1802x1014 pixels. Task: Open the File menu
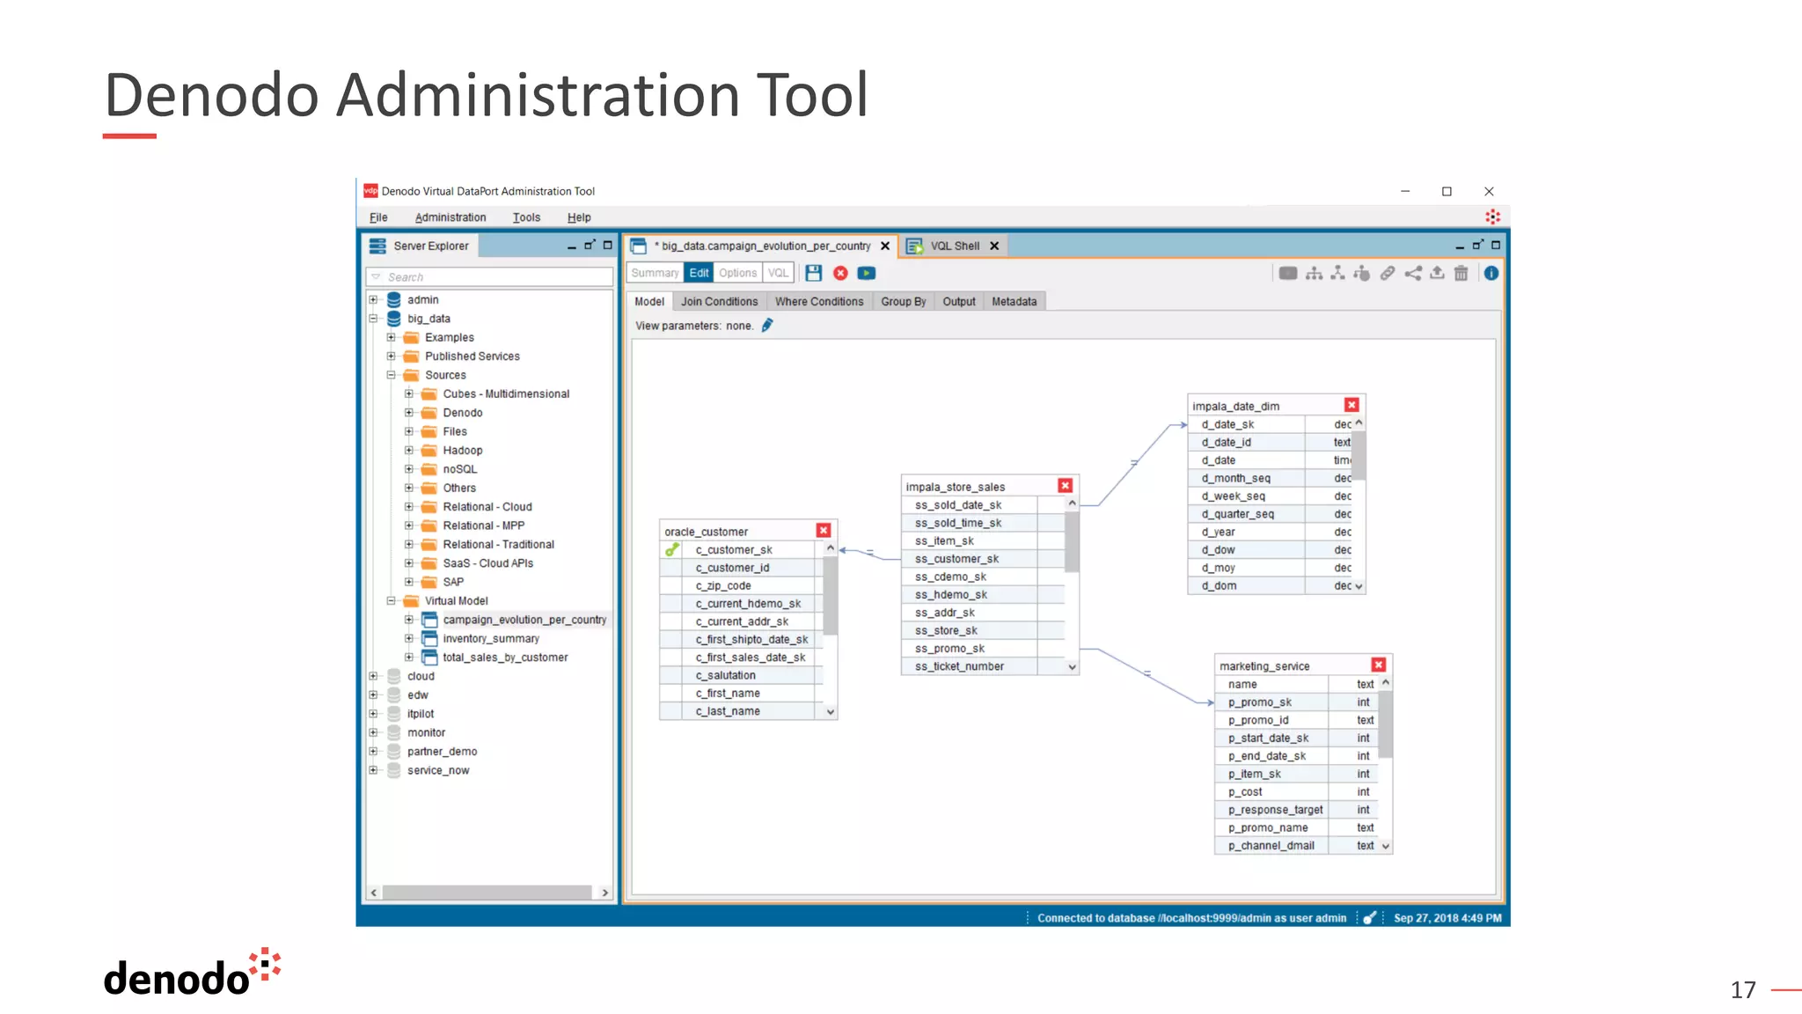378,217
